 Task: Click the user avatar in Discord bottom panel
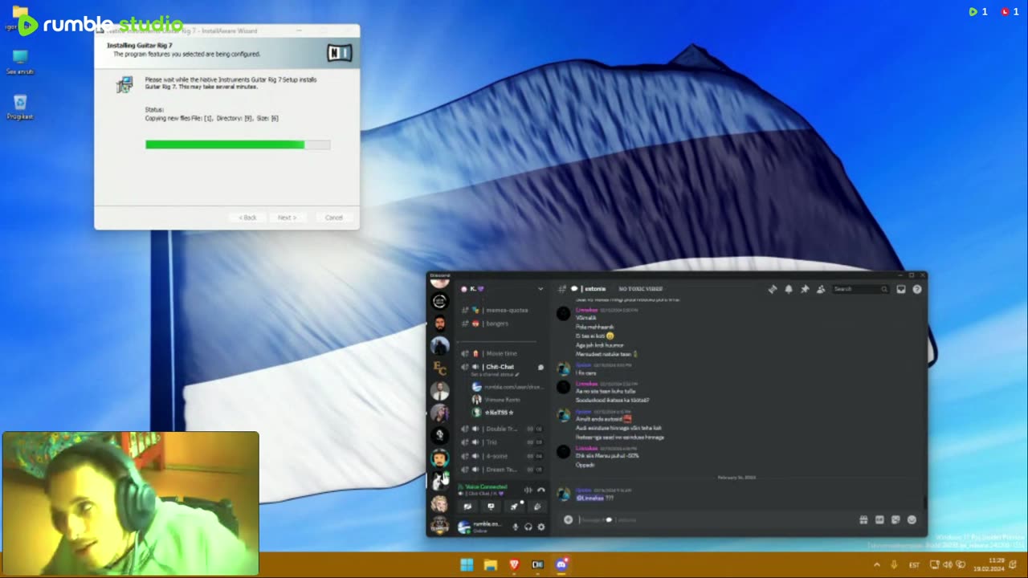pos(463,527)
